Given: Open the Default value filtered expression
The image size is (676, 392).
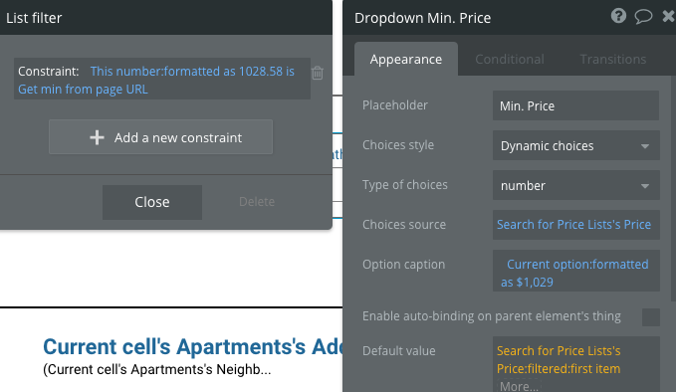Looking at the screenshot, I should pyautogui.click(x=559, y=360).
